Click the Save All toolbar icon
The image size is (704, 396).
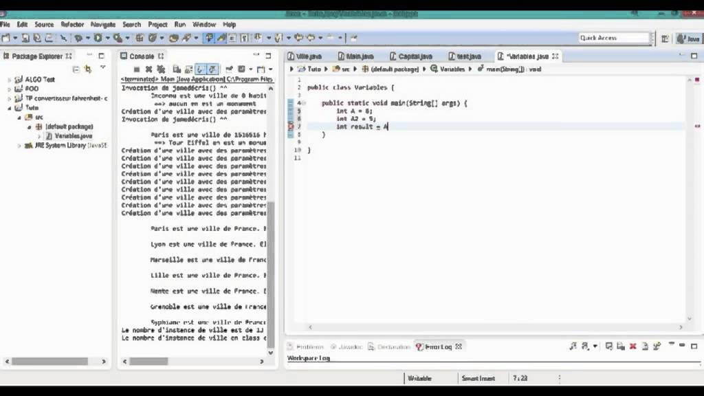(37, 38)
